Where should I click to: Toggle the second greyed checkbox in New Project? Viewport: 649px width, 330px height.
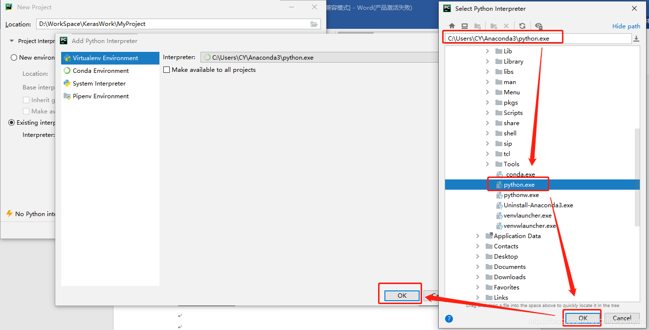pos(26,111)
